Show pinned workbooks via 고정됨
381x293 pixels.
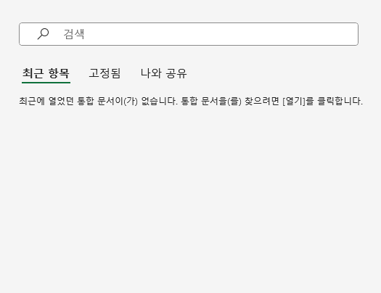coord(105,73)
